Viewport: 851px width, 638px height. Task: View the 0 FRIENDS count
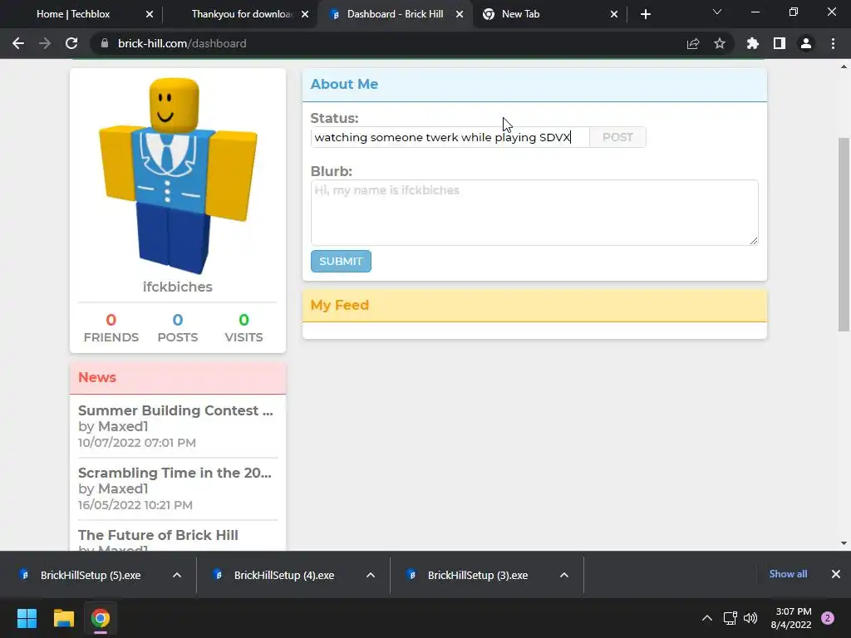pyautogui.click(x=111, y=328)
